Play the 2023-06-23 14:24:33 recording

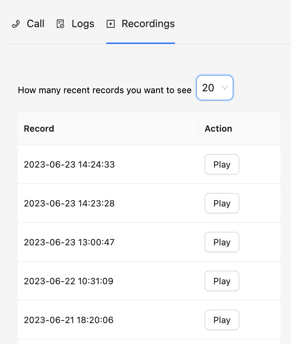click(222, 165)
